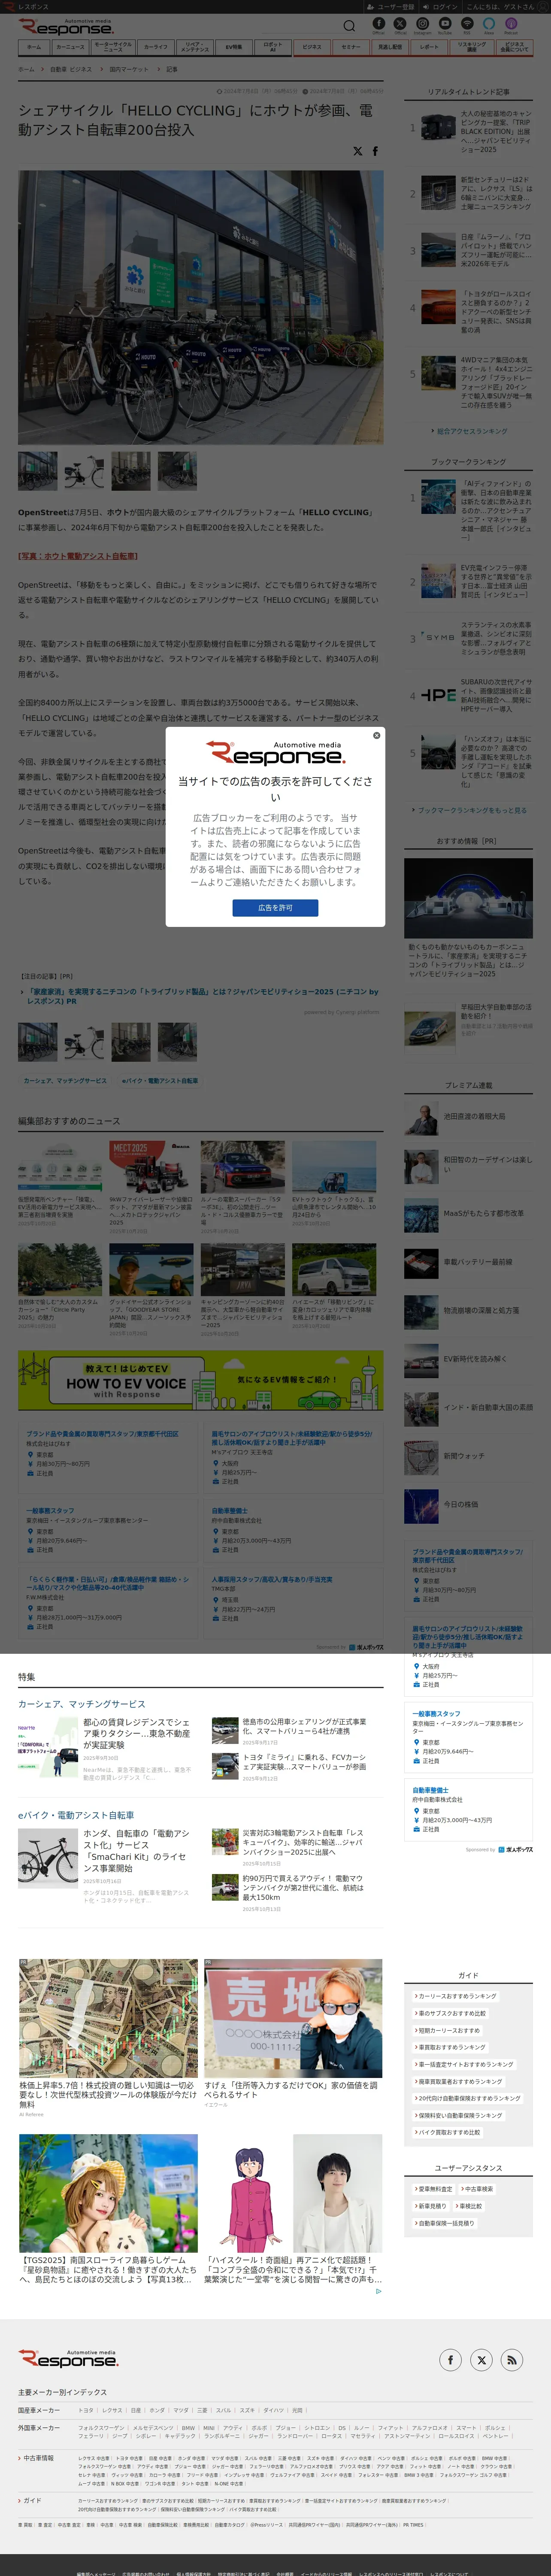The width and height of the screenshot is (551, 2576).
Task: Share article on Facebook below headline
Action: click(375, 151)
